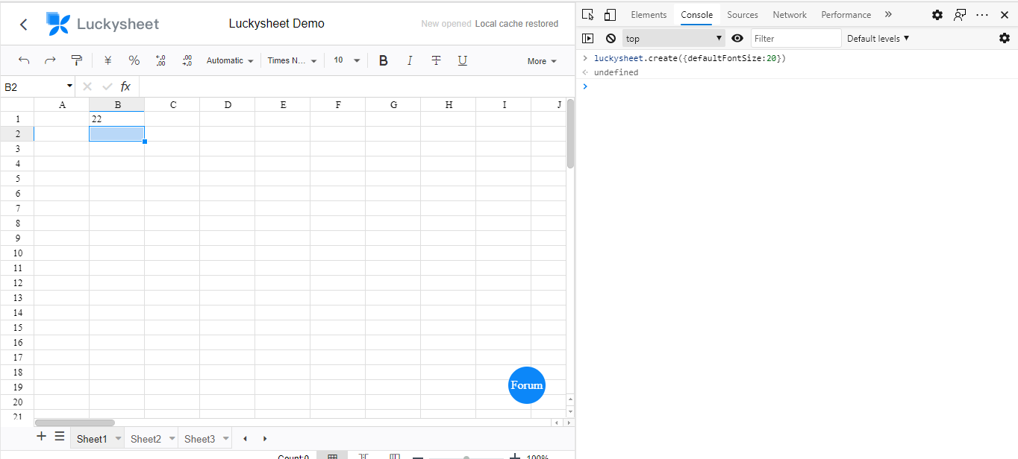This screenshot has width=1018, height=459.
Task: Apply percentage format icon
Action: pos(134,61)
